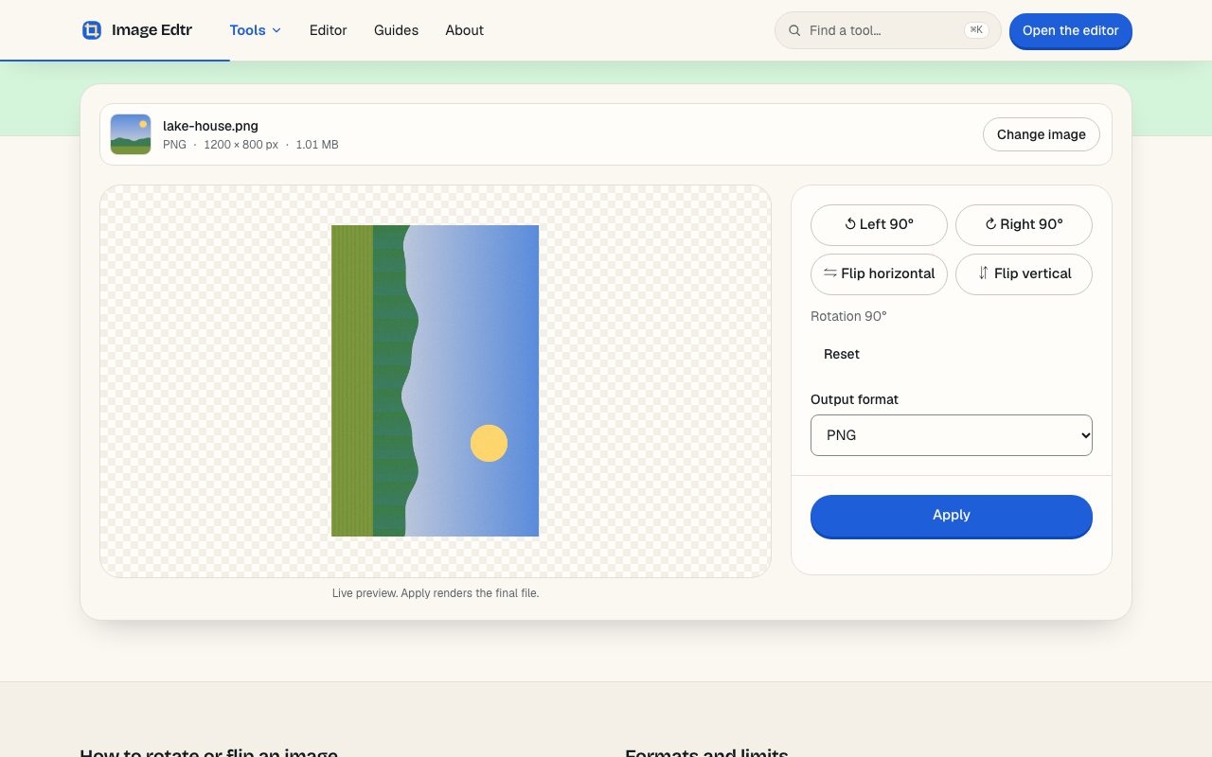Rotate image Left 90°
This screenshot has width=1212, height=757.
coord(879,225)
